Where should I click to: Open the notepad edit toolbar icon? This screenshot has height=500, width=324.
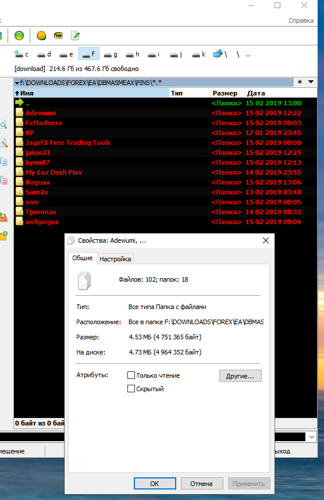75,36
